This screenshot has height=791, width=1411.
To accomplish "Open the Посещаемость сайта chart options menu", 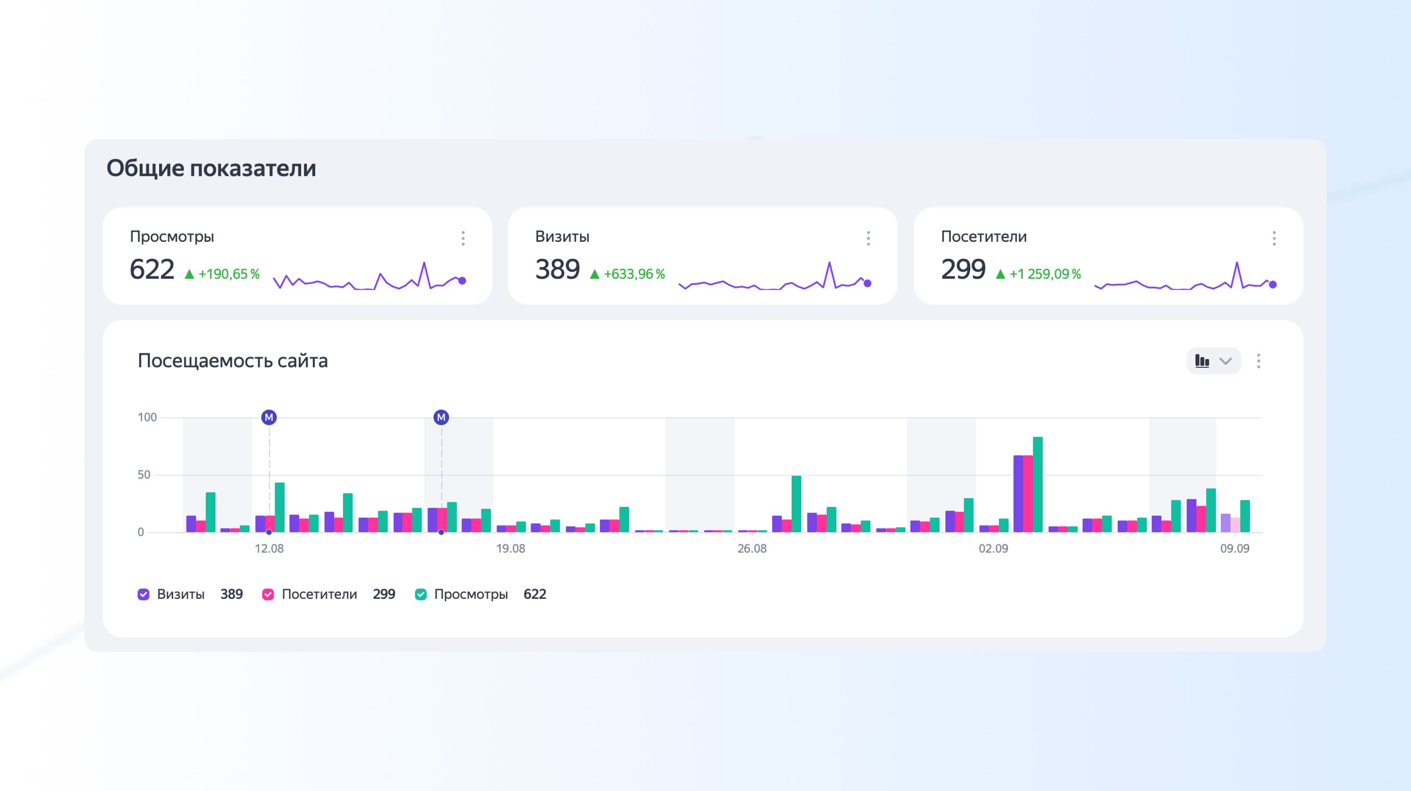I will pyautogui.click(x=1259, y=361).
